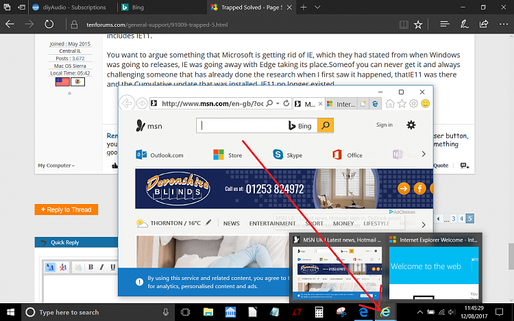Open new tab plus button in Edge
Screen dimensions: 514x321
pyautogui.click(x=304, y=8)
